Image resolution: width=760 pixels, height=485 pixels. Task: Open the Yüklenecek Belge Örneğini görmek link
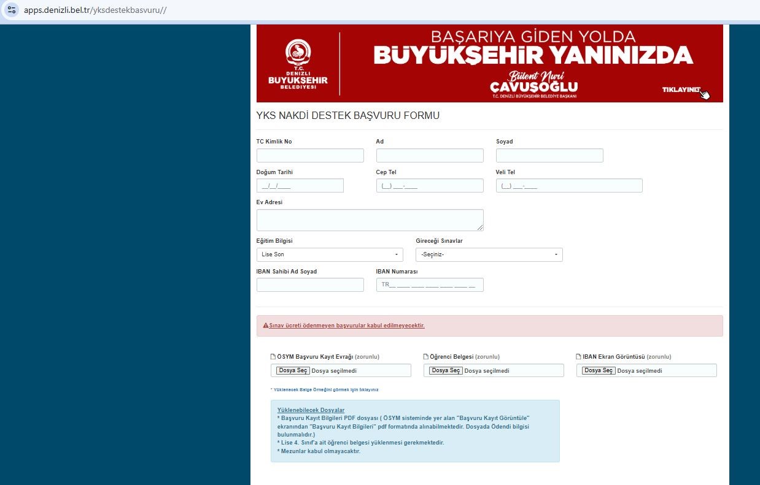326,389
